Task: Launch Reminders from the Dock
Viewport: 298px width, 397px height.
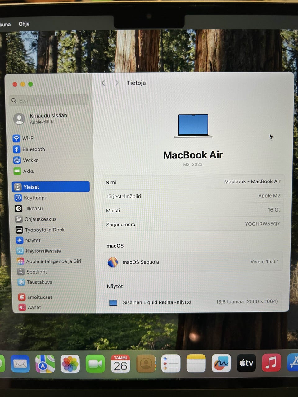Action: pos(171,363)
